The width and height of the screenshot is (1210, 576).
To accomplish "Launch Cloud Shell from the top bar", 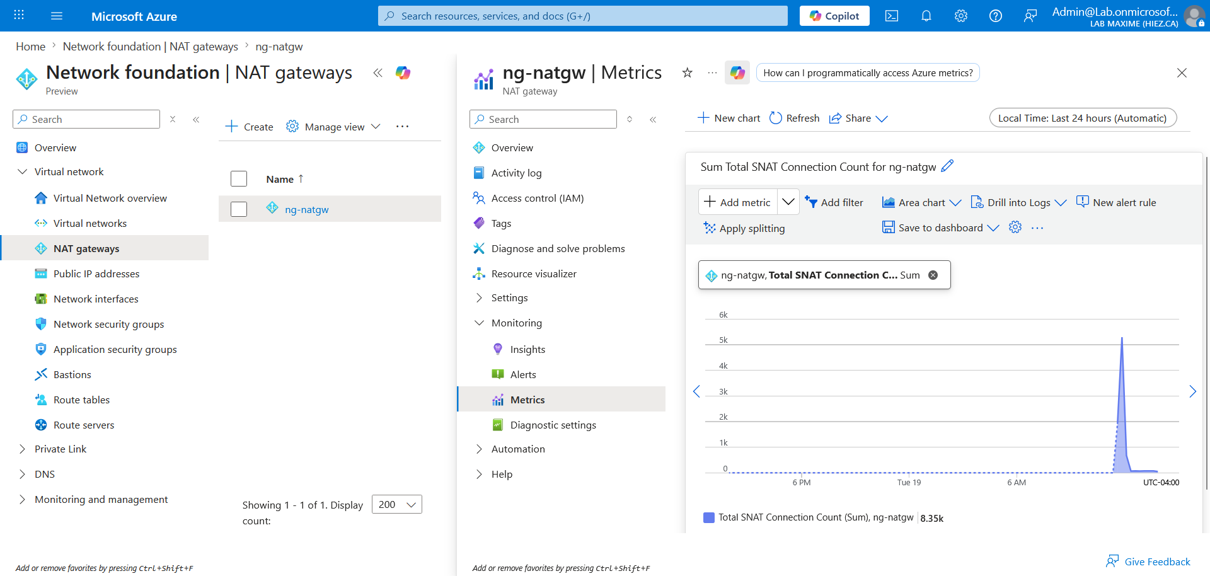I will tap(892, 16).
